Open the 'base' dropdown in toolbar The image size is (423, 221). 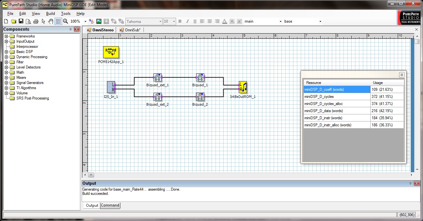click(x=320, y=21)
